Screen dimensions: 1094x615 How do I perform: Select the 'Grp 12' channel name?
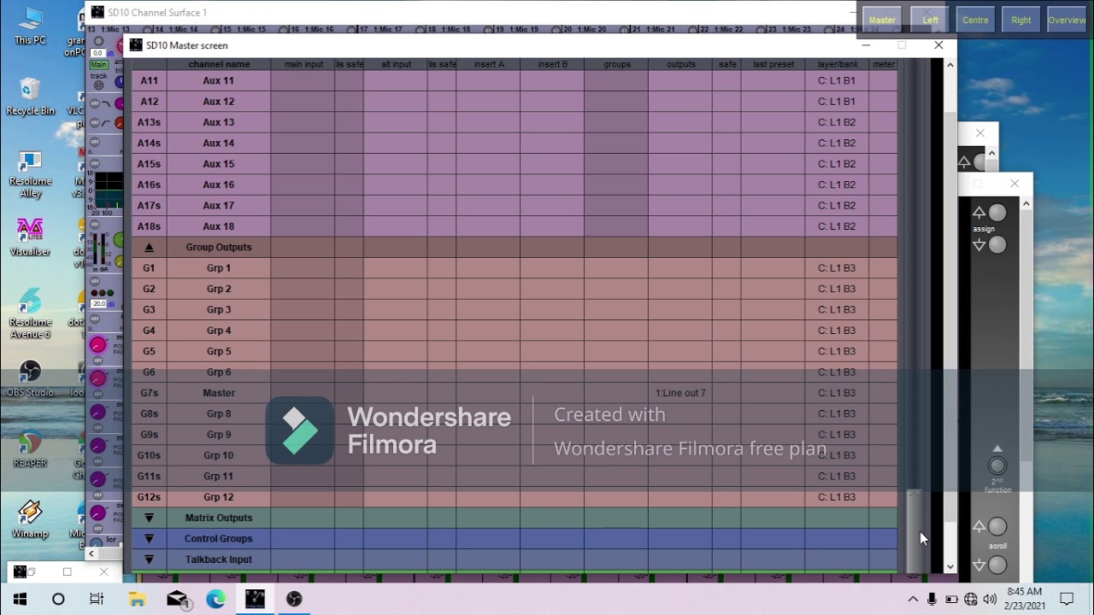click(219, 497)
